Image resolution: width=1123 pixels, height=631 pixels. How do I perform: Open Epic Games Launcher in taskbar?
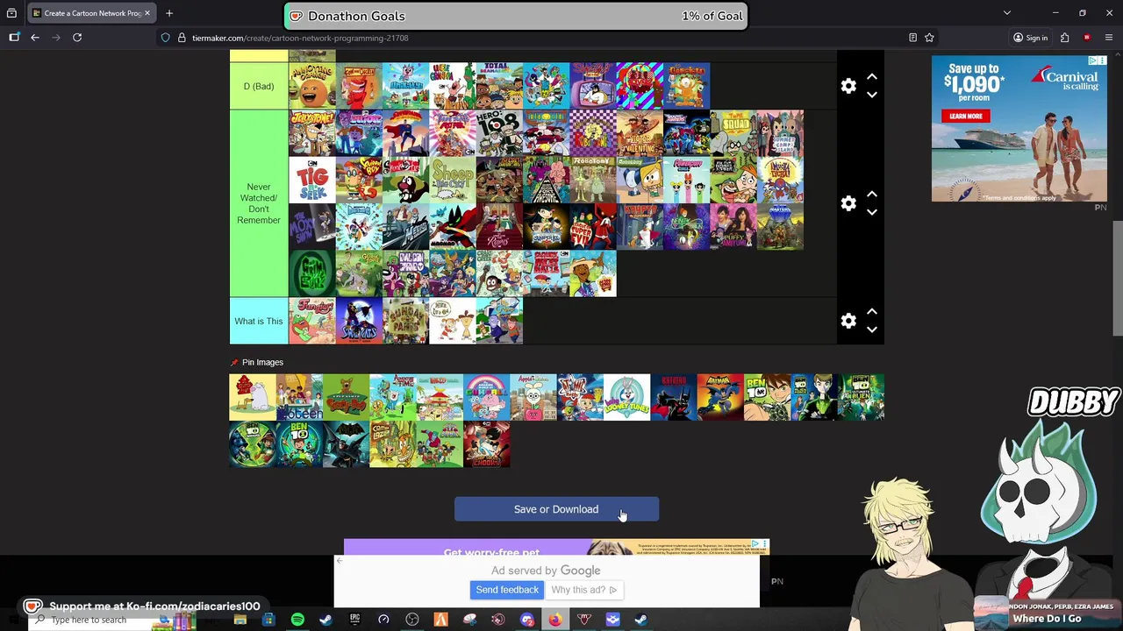354,620
